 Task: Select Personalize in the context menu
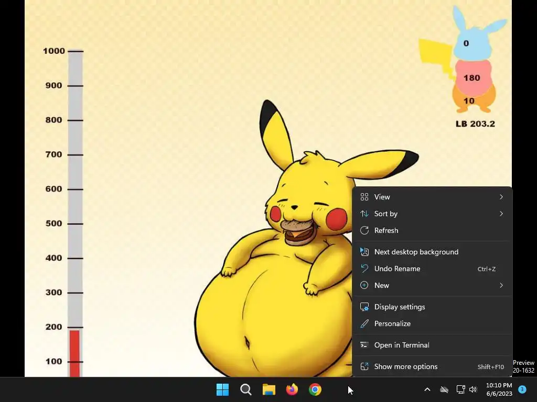(x=432, y=323)
